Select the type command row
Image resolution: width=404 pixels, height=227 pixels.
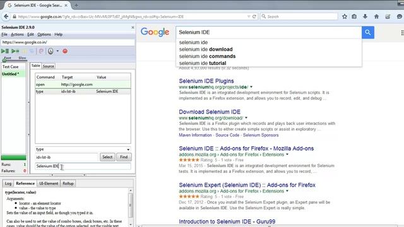tap(83, 91)
